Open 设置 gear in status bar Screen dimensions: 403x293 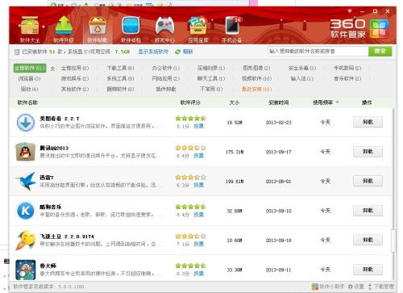pyautogui.click(x=351, y=287)
